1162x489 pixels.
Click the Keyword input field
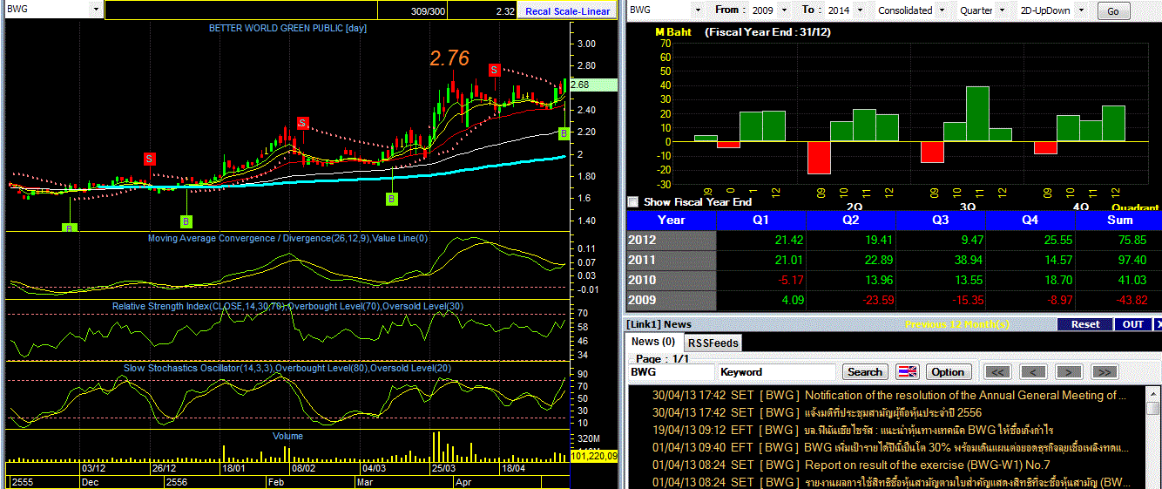click(776, 371)
